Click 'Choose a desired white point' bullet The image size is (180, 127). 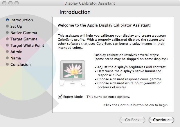(128, 85)
